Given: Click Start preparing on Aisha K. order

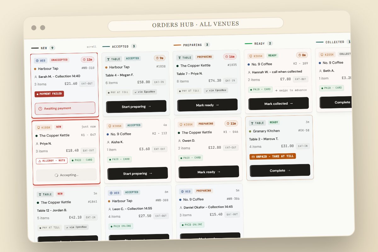Looking at the screenshot, I should coord(138,174).
